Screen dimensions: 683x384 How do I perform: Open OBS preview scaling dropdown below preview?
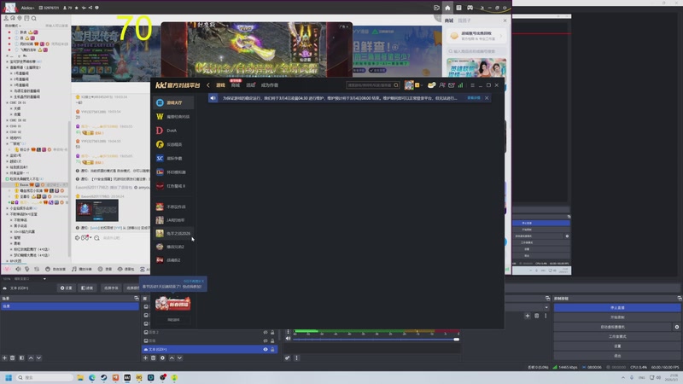(x=44, y=279)
